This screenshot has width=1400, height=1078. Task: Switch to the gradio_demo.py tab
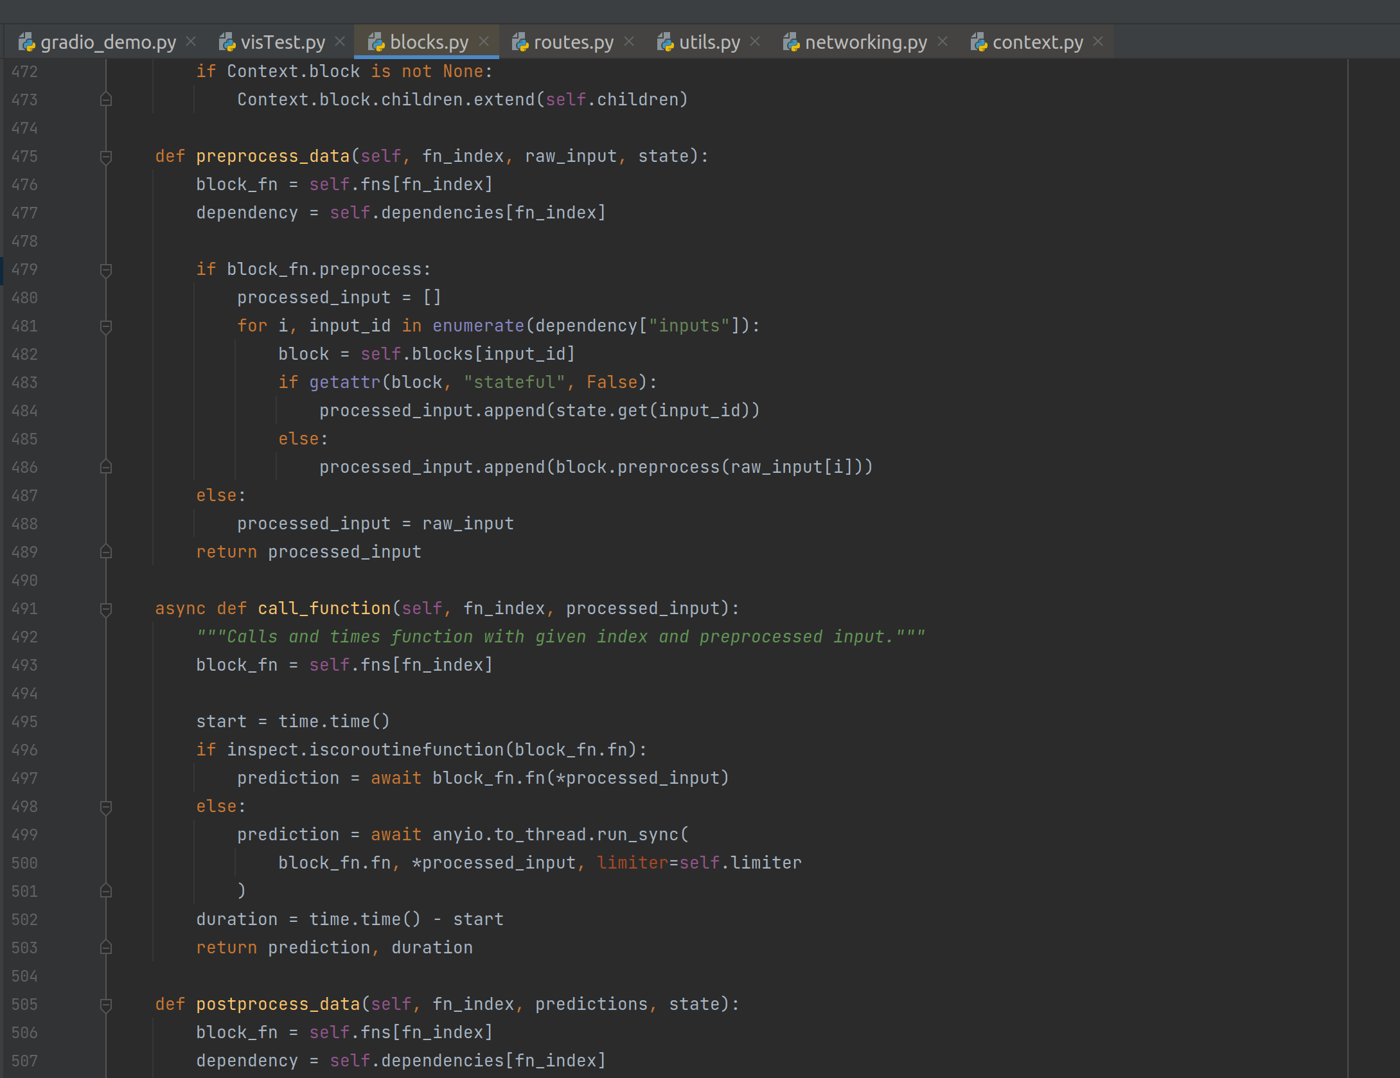pyautogui.click(x=108, y=42)
